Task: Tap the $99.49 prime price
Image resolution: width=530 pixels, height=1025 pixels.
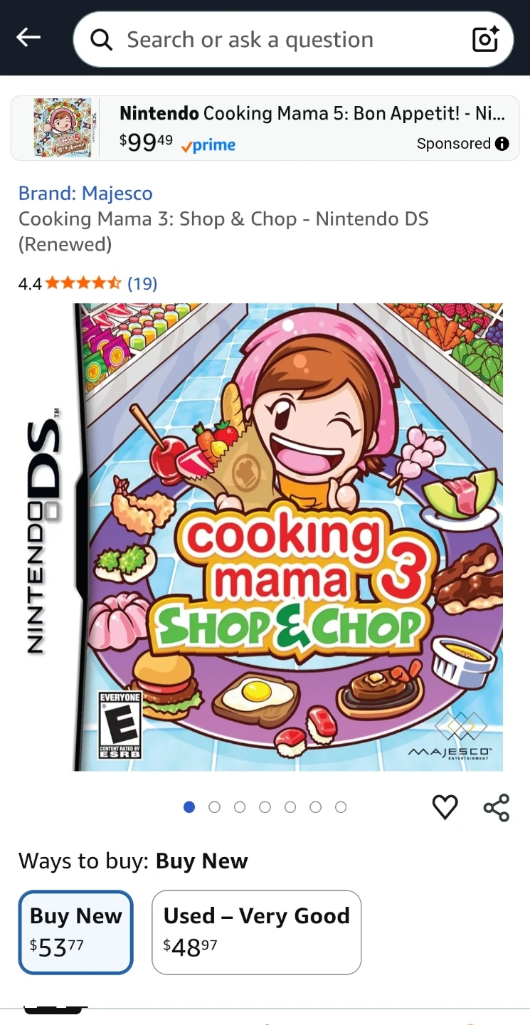Action: pyautogui.click(x=177, y=143)
